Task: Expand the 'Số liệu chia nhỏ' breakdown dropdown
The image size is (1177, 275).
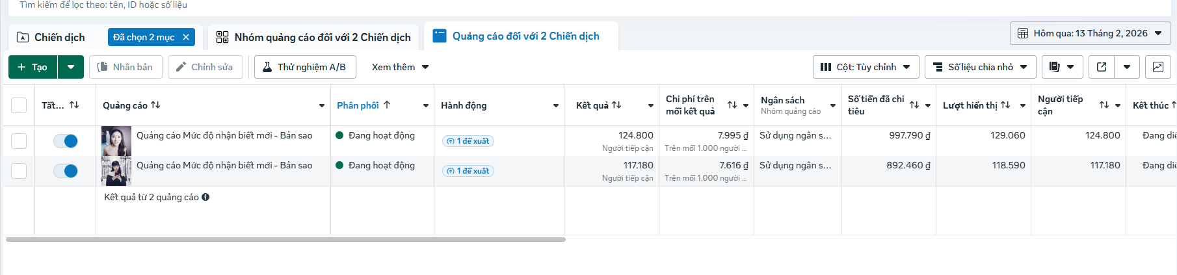Action: [980, 67]
